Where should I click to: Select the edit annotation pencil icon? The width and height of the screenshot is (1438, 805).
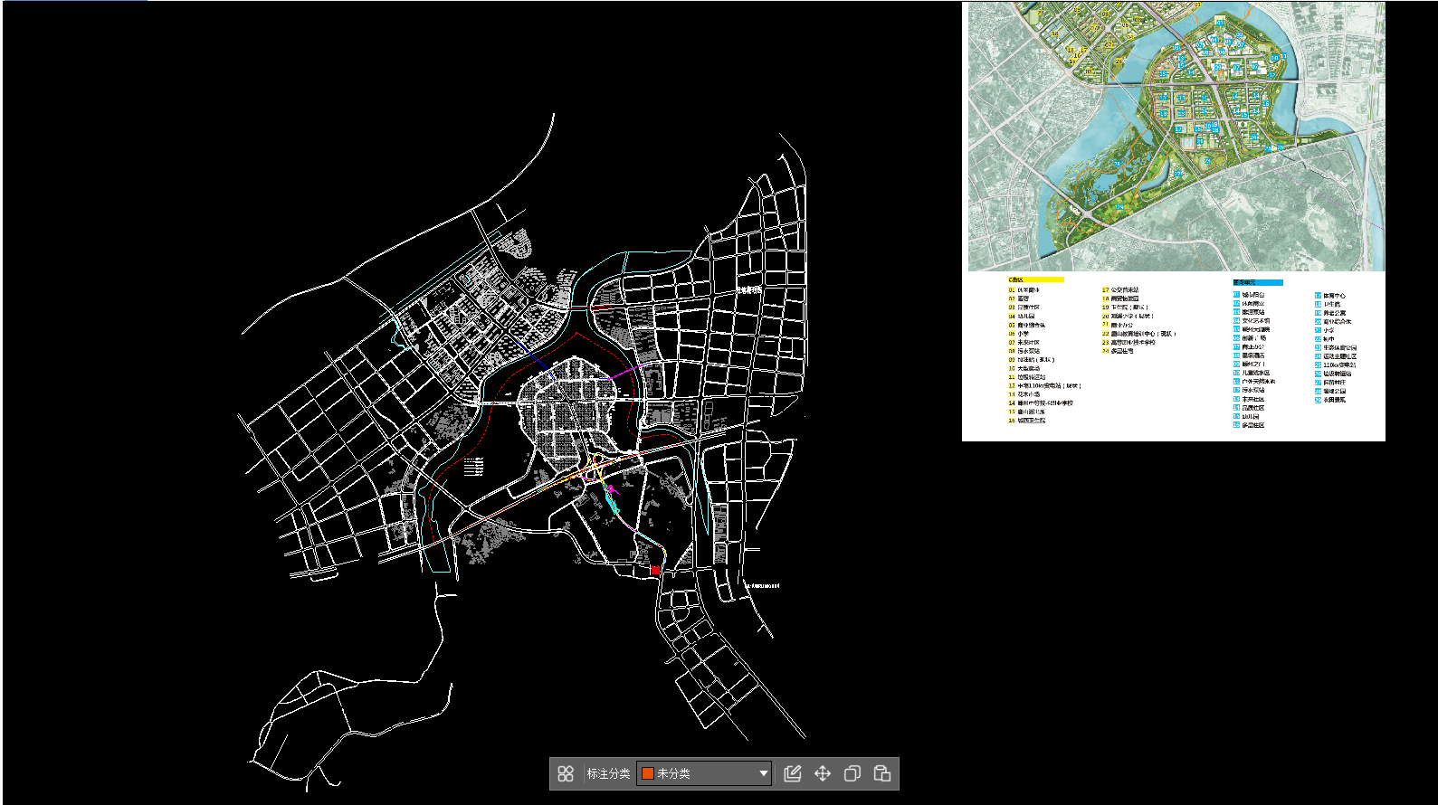[x=793, y=773]
